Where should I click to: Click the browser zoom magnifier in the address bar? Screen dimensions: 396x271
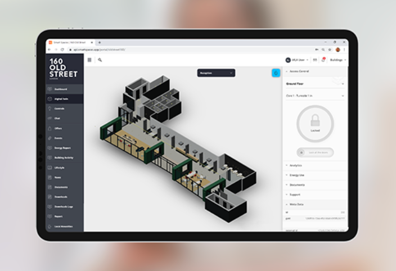[323, 49]
